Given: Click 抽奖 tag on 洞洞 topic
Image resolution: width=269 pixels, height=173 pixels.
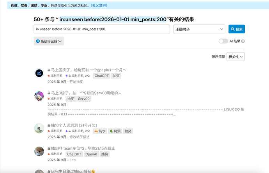Looking at the screenshot, I should tap(128, 131).
